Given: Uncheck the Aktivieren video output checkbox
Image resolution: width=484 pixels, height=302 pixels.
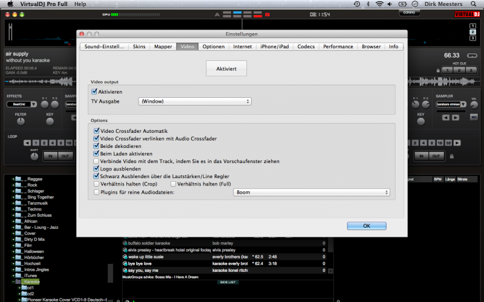Looking at the screenshot, I should point(94,92).
